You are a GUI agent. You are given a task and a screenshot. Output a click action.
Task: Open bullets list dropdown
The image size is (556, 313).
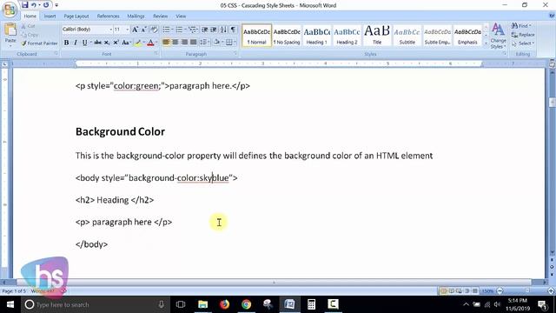point(172,30)
